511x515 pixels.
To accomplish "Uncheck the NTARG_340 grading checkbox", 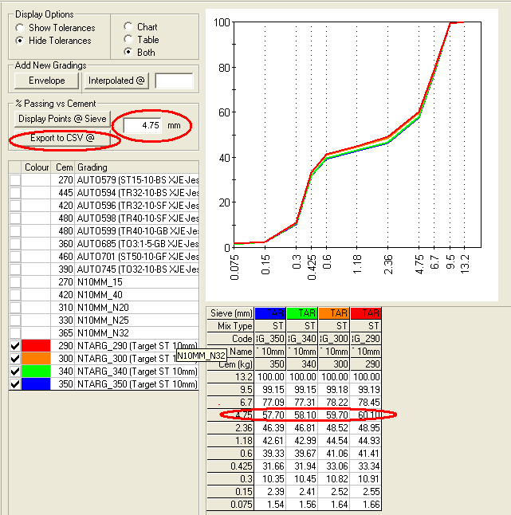I will click(15, 372).
